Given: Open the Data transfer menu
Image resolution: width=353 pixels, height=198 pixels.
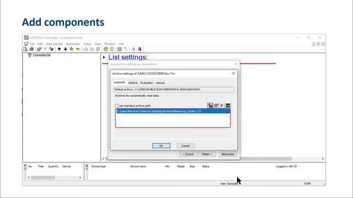Looking at the screenshot, I should pyautogui.click(x=54, y=44).
